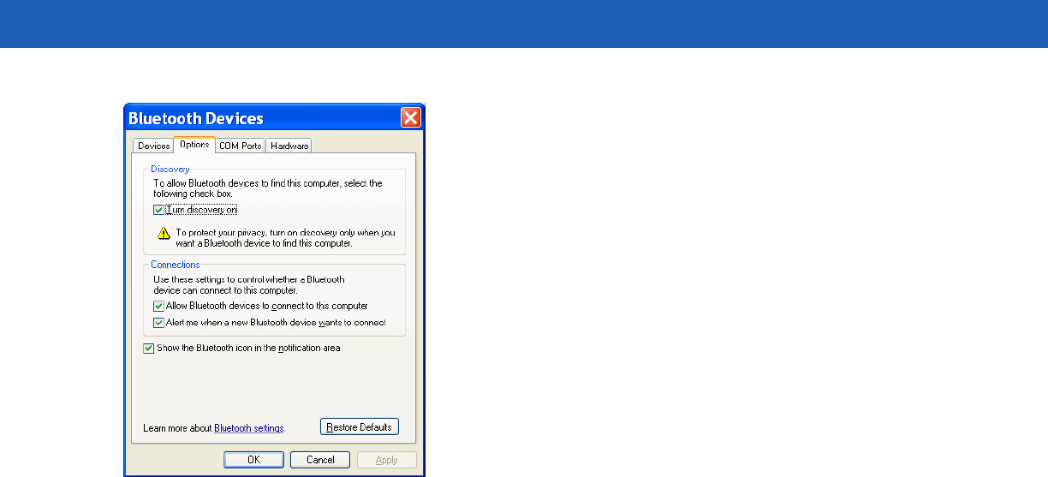Go to the Hardware tab
The image size is (1048, 477).
pyautogui.click(x=289, y=146)
